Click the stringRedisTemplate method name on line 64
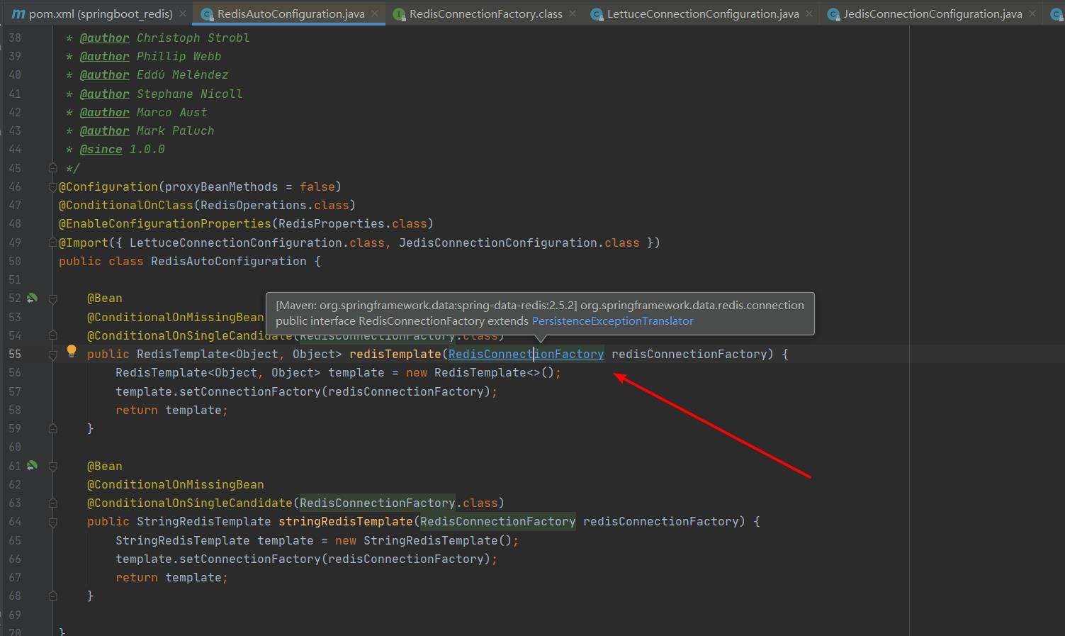The width and height of the screenshot is (1065, 636). click(x=346, y=521)
